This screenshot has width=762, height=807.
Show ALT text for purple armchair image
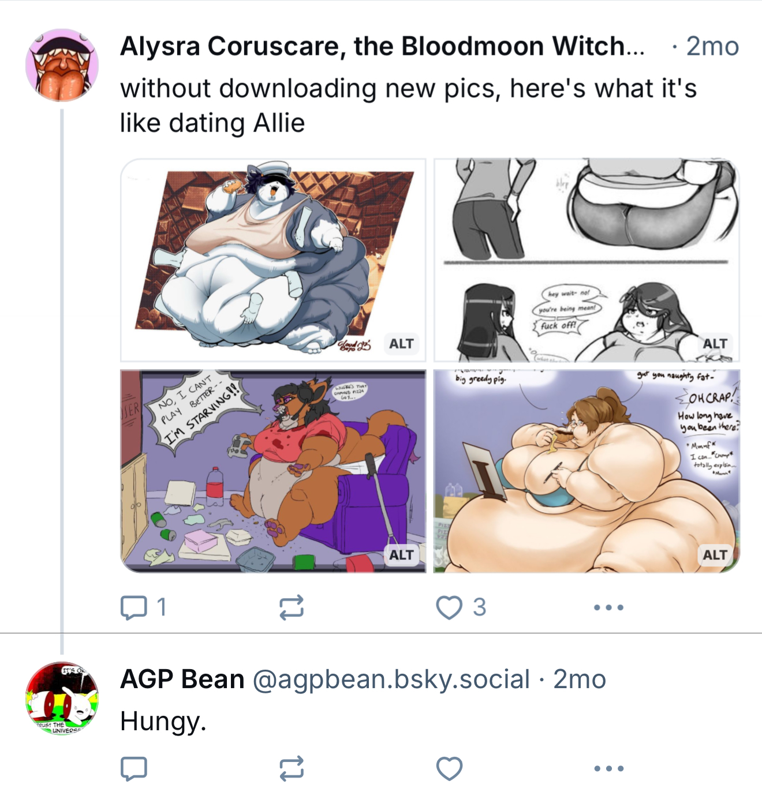pyautogui.click(x=401, y=555)
